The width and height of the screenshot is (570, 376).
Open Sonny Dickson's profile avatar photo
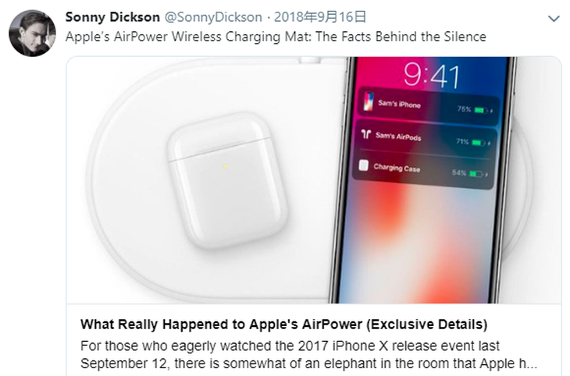(32, 33)
